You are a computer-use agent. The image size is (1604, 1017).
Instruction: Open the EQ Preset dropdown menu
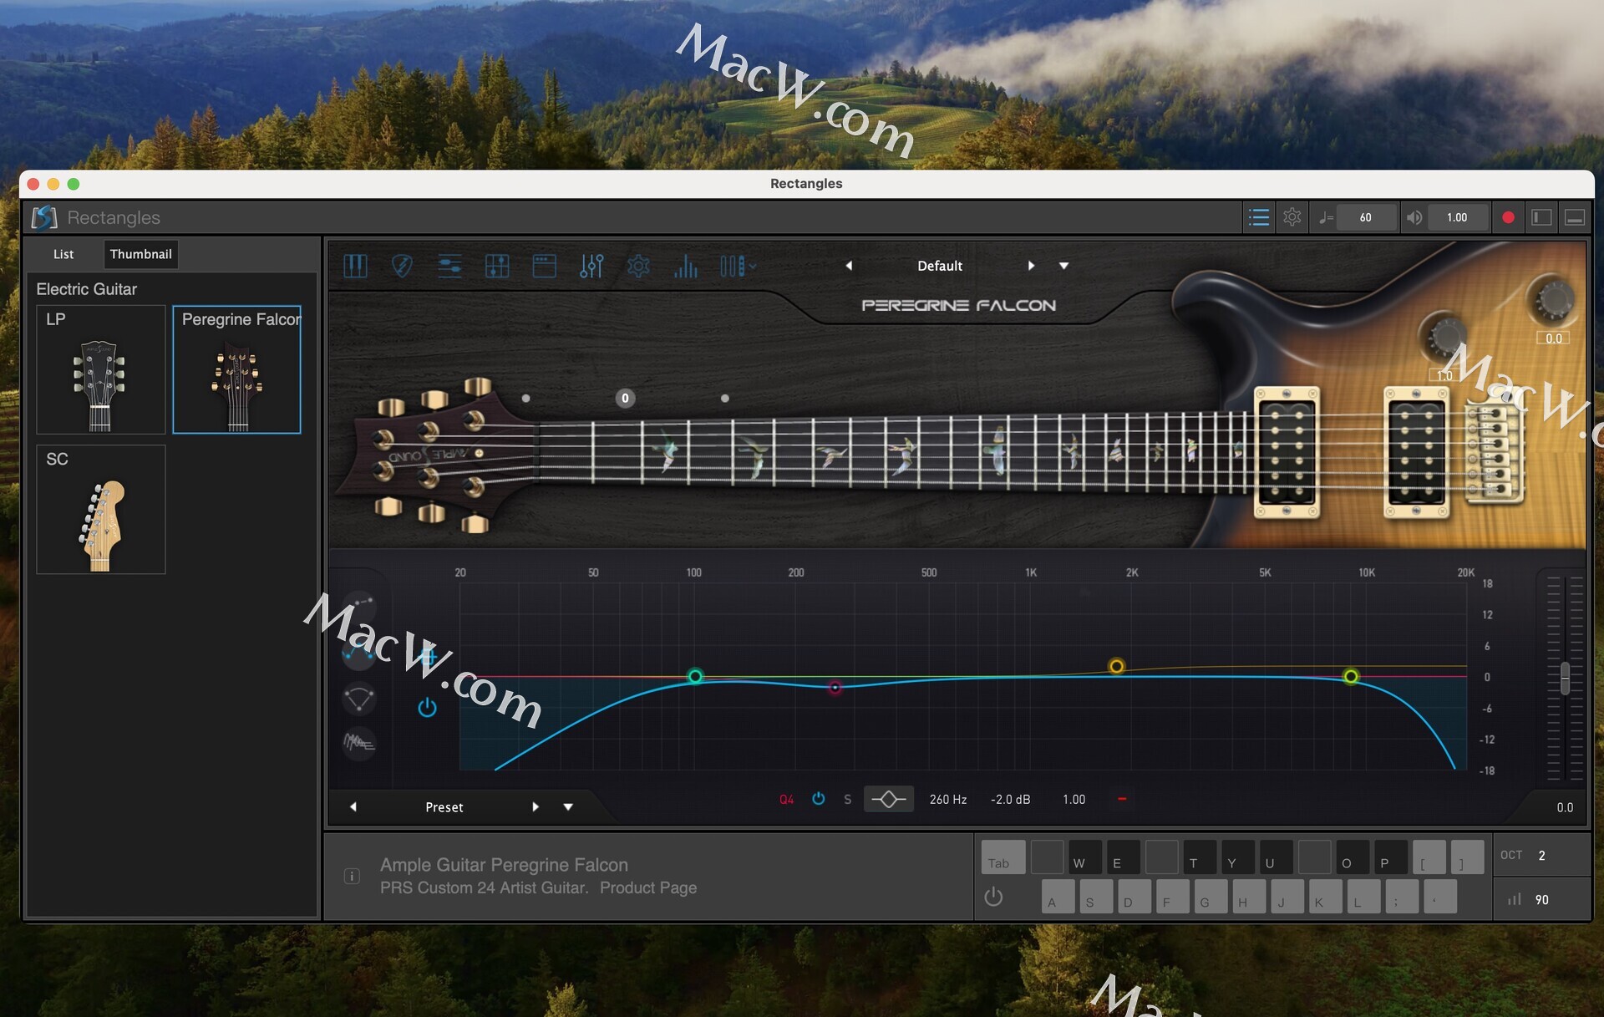(568, 806)
